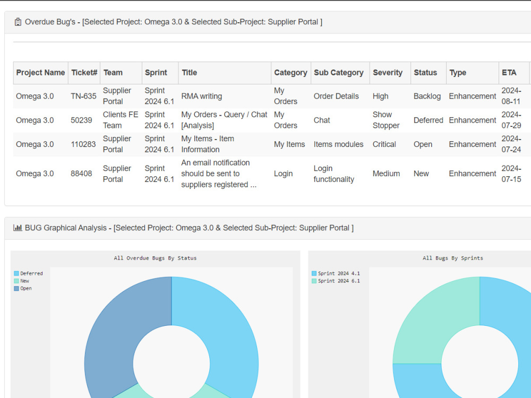Click the Clients FE Team cell
Image resolution: width=531 pixels, height=398 pixels.
coord(121,120)
